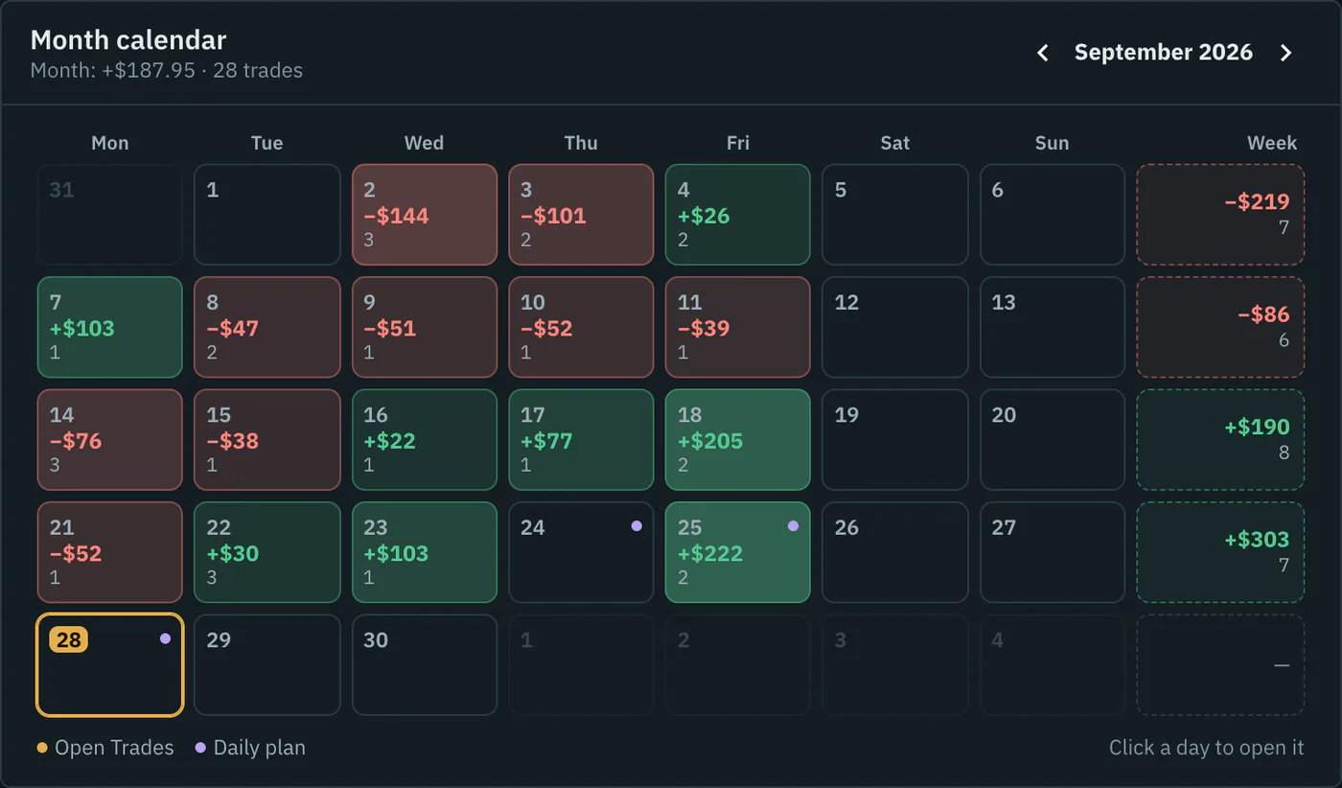Open the September 29 cell
The width and height of the screenshot is (1342, 788).
pyautogui.click(x=267, y=664)
